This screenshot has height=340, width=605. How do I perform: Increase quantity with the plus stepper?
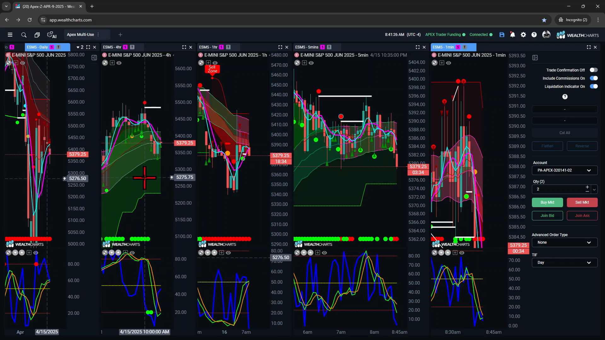coord(587,187)
